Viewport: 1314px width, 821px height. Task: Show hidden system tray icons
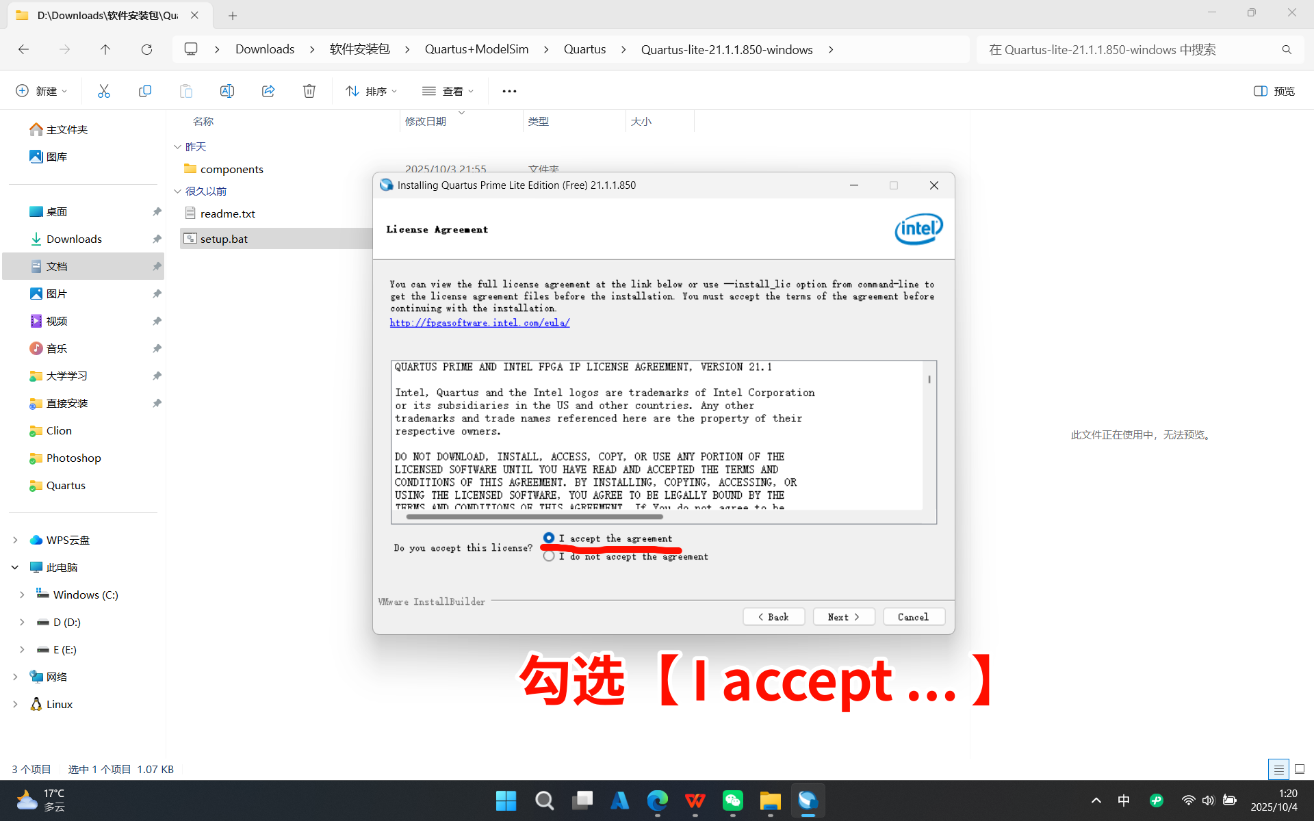pos(1096,800)
